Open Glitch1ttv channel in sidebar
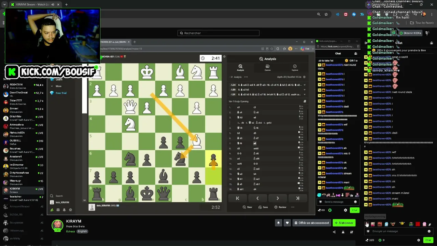 coord(23,118)
